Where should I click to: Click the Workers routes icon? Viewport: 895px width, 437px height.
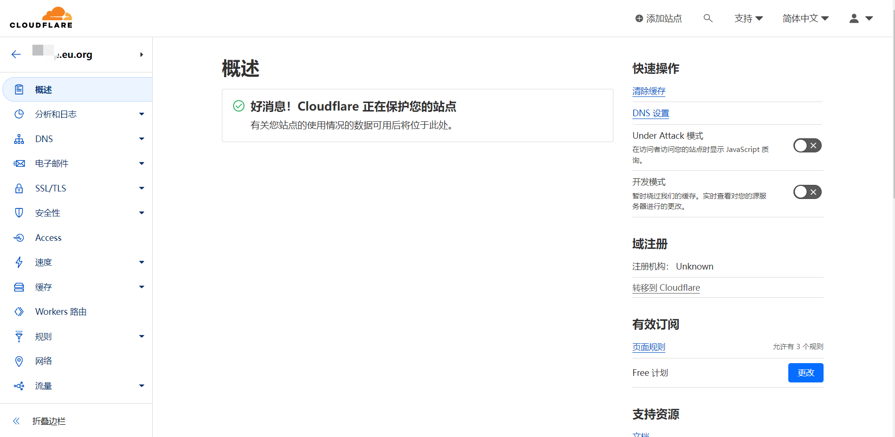19,312
